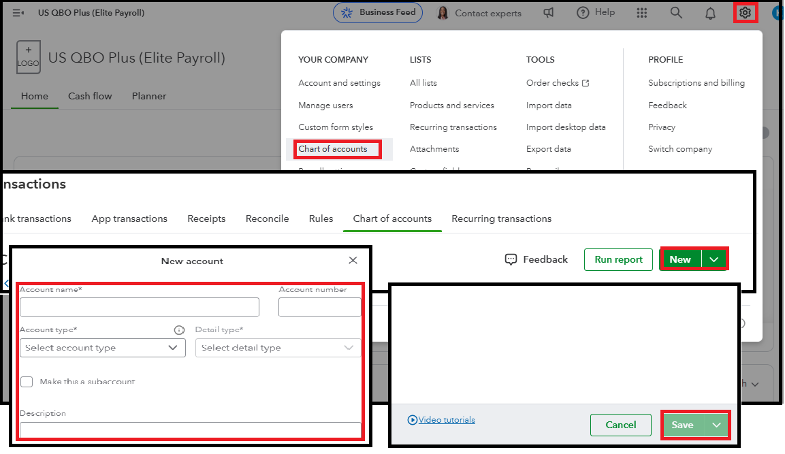This screenshot has width=785, height=454.
Task: Choose Switch company
Action: [680, 149]
